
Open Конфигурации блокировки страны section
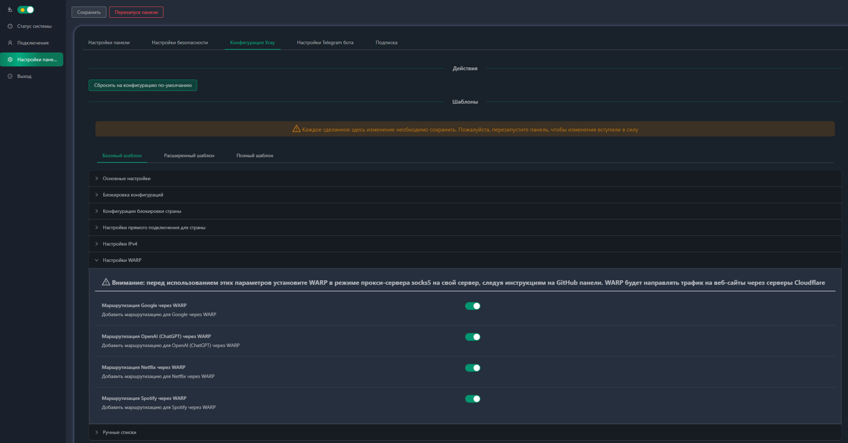(465, 211)
